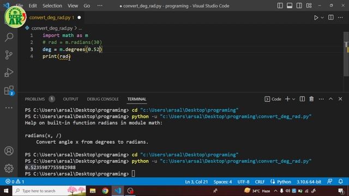
Task: Open the new terminal launch profile dropdown
Action: (293, 99)
